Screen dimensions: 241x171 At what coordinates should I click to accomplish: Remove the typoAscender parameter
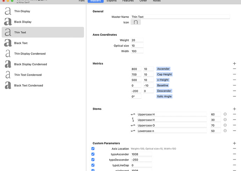[x=234, y=154]
